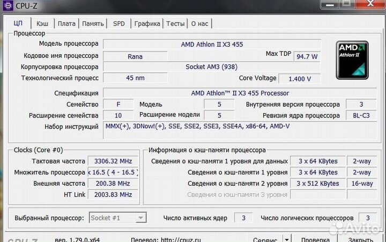Open the Память tab
This screenshot has width=386, height=242.
click(93, 24)
